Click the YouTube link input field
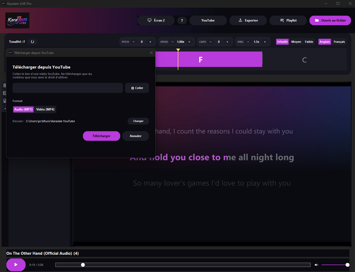The image size is (355, 272). click(68, 88)
